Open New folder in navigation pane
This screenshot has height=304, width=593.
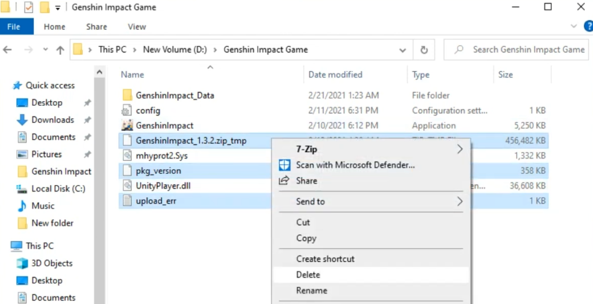pyautogui.click(x=52, y=223)
